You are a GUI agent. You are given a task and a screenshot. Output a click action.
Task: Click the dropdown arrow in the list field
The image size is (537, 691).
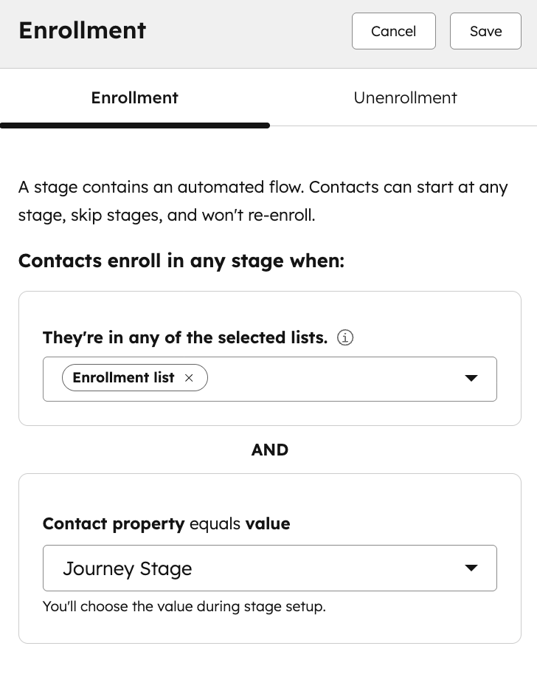(471, 377)
